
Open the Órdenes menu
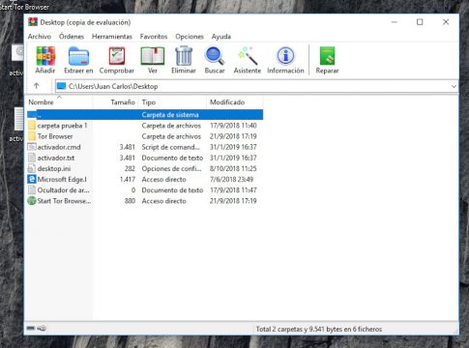click(72, 37)
